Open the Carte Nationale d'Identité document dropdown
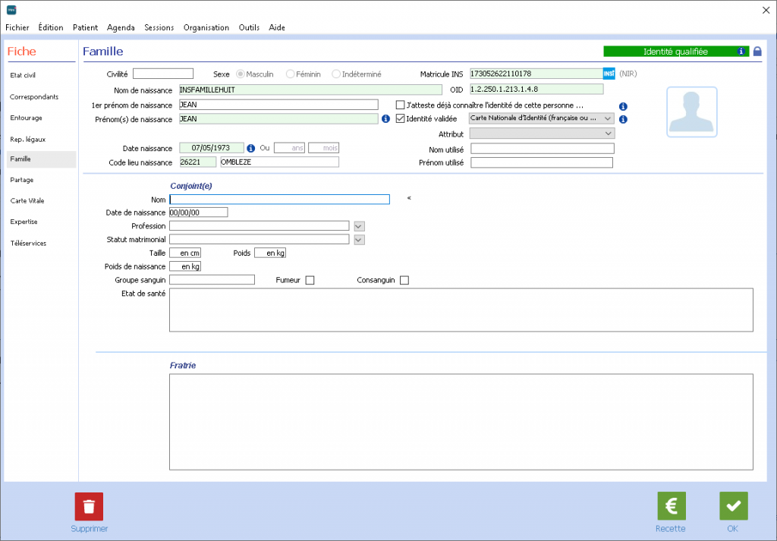The image size is (777, 541). (542, 119)
